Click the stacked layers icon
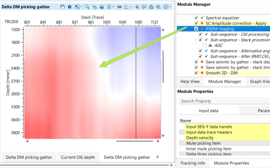The width and height of the screenshot is (270, 168). [x=102, y=7]
